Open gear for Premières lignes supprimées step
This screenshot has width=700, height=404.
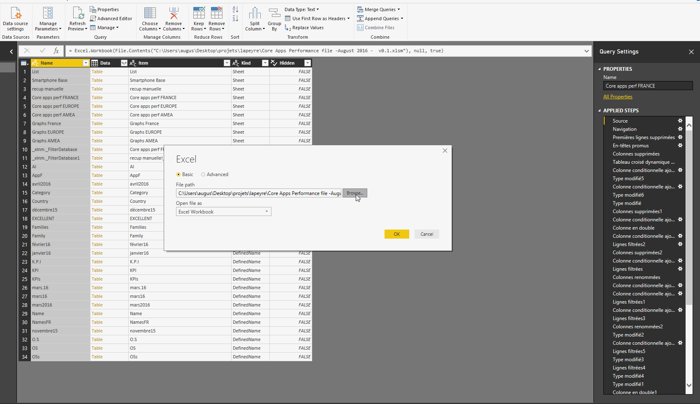(x=680, y=137)
